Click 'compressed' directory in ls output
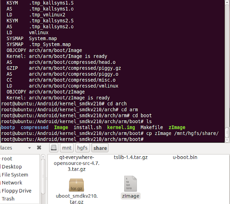230x204 pixels. (34, 128)
